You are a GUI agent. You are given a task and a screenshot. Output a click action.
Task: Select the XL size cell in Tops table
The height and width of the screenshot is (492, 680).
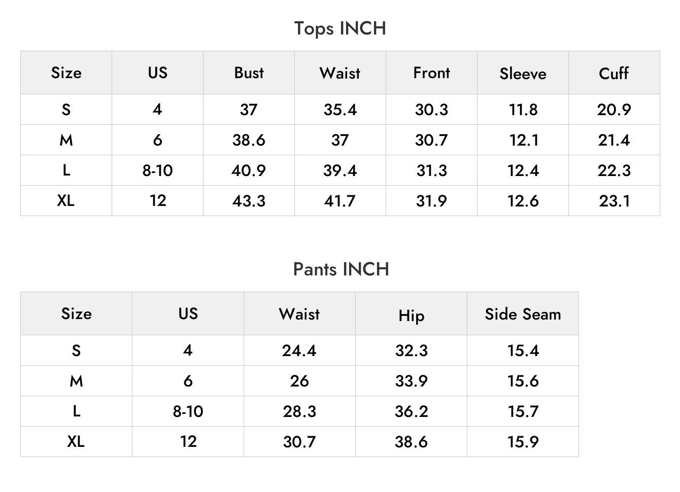pyautogui.click(x=66, y=200)
